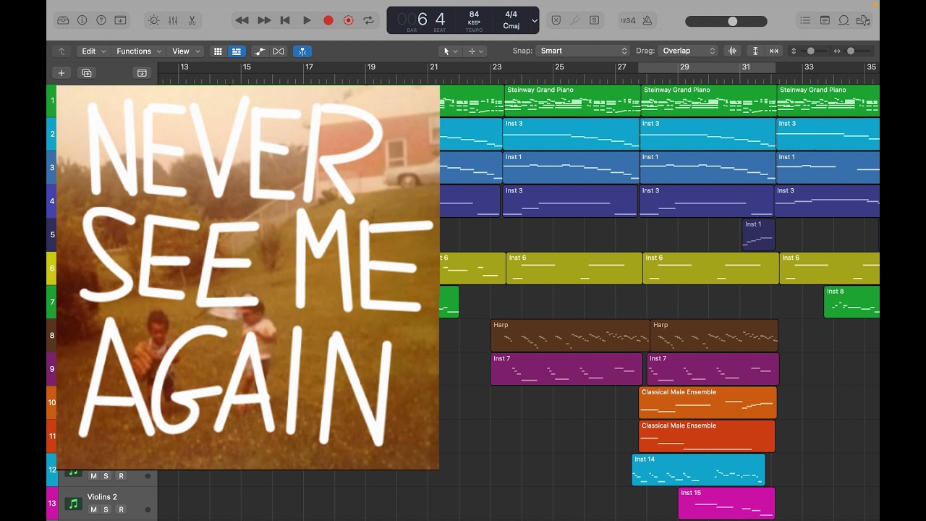Switch to the grid view button
Viewport: 926px width, 521px height.
pyautogui.click(x=218, y=51)
